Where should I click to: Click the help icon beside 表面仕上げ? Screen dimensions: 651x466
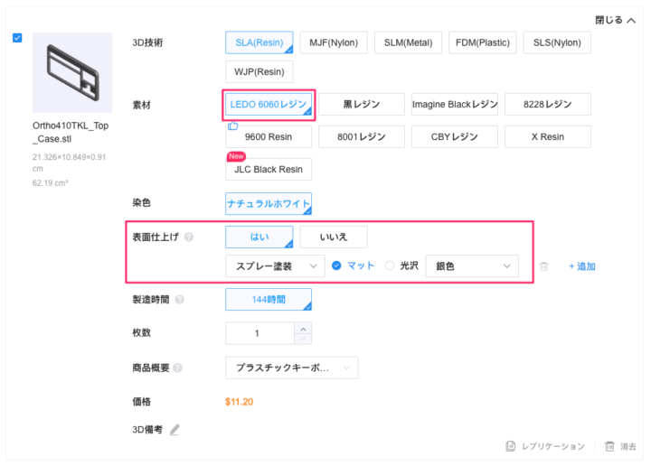(x=189, y=238)
